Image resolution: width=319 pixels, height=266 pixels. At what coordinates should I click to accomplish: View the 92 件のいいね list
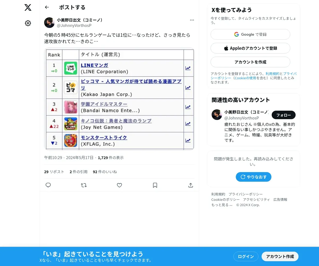(x=105, y=172)
